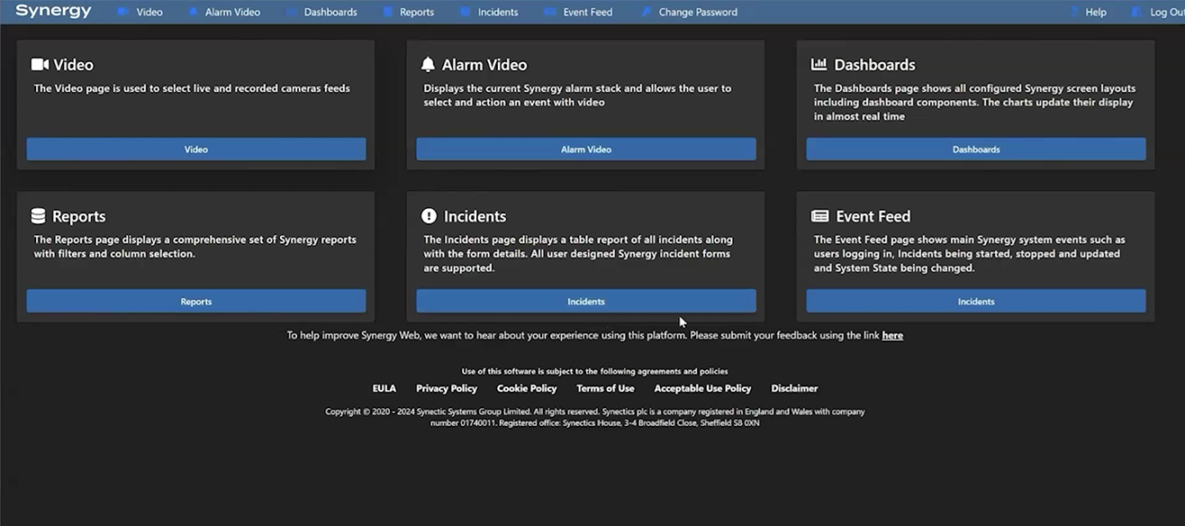The image size is (1185, 526).
Task: Click the description starting "The Reports page displays"
Action: [x=195, y=247]
